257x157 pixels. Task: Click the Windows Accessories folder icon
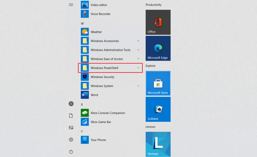click(85, 41)
